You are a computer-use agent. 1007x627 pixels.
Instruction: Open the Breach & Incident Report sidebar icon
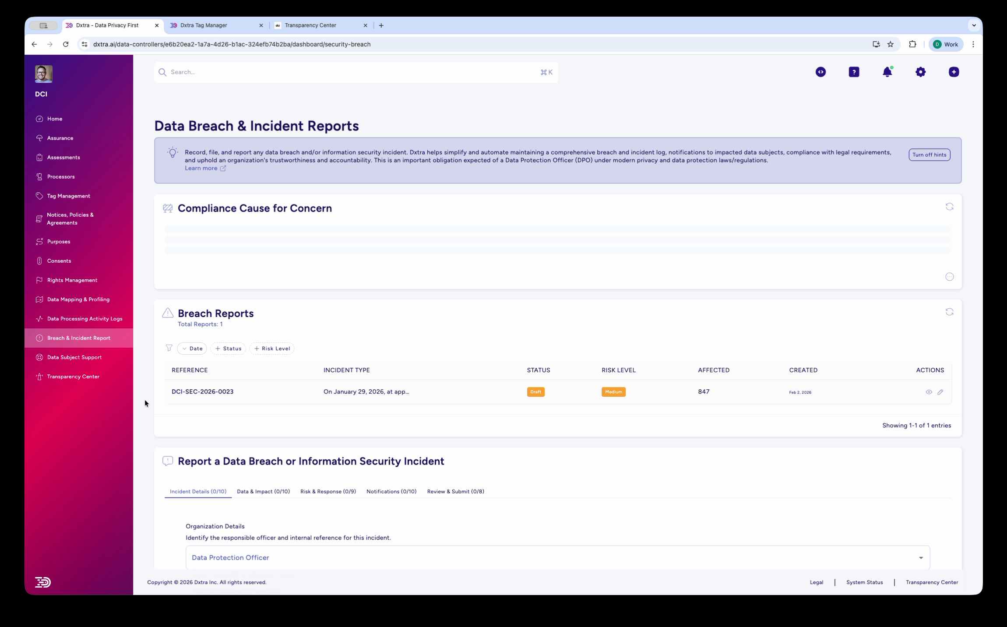pyautogui.click(x=40, y=338)
